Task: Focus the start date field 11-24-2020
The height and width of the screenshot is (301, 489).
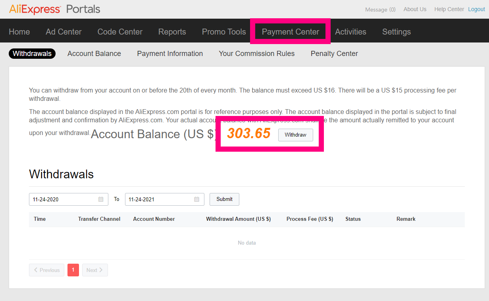Action: coord(69,199)
